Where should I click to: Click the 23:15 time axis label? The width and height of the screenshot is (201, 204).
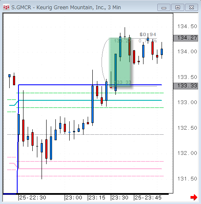pyautogui.click(x=97, y=198)
